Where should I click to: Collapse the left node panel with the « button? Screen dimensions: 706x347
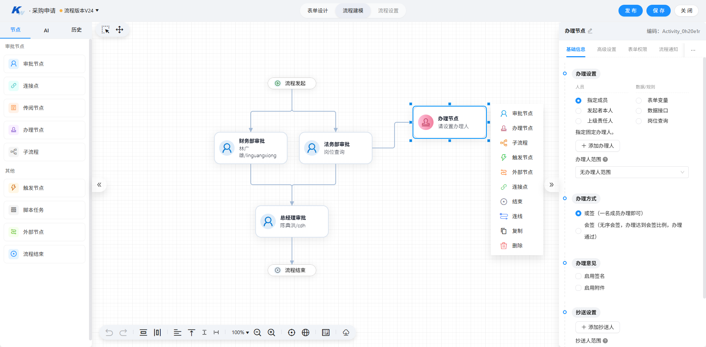[x=99, y=185]
